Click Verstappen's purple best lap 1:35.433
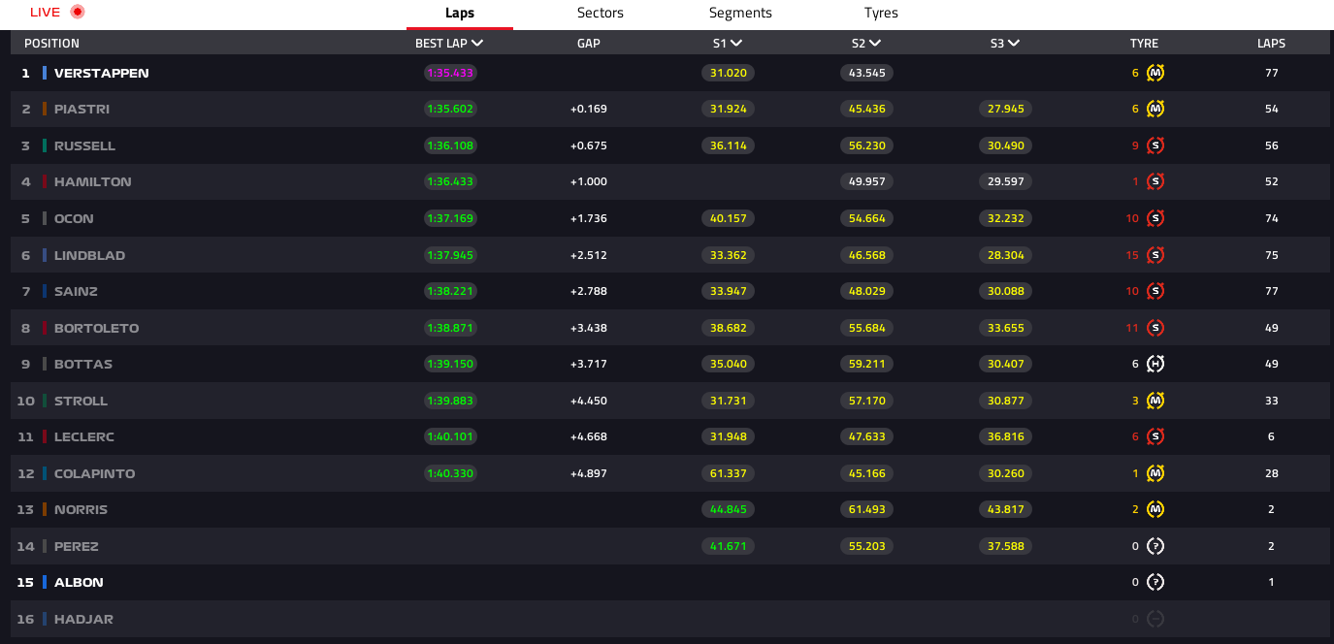Viewport: 1334px width, 644px height. [450, 73]
